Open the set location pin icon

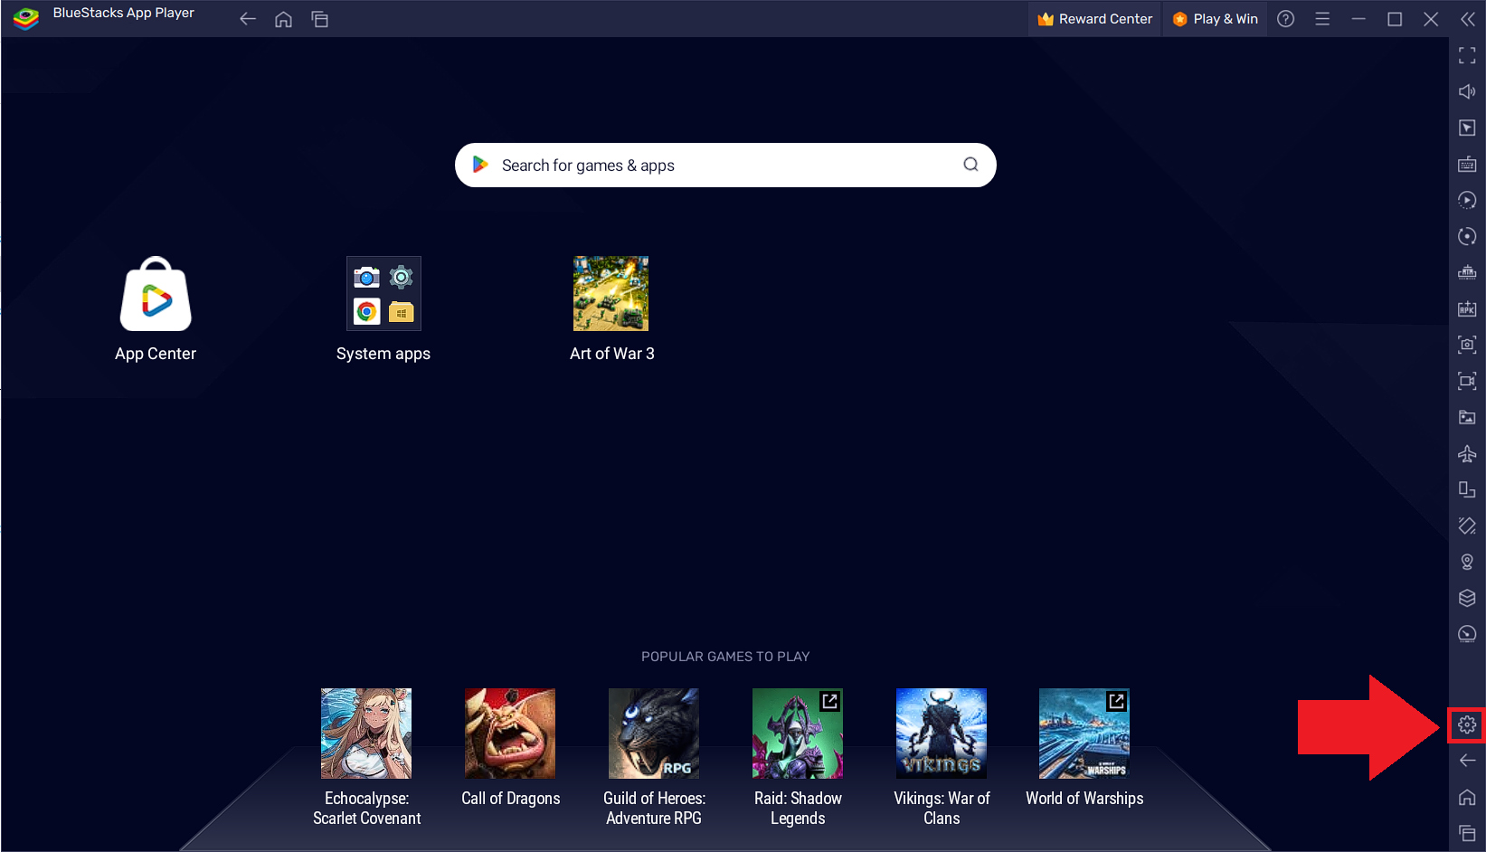coord(1467,562)
